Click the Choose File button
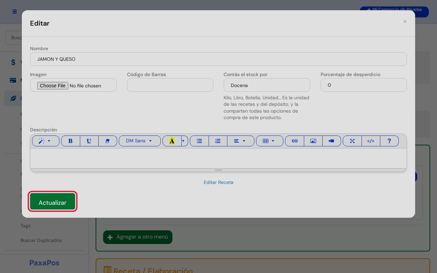This screenshot has width=437, height=273. click(53, 86)
